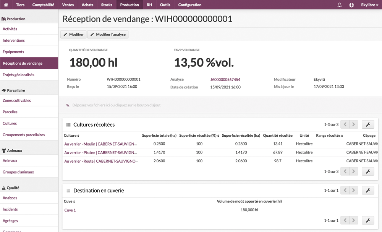382x232 pixels.
Task: Open analysis JA000000567454 link
Action: point(225,80)
